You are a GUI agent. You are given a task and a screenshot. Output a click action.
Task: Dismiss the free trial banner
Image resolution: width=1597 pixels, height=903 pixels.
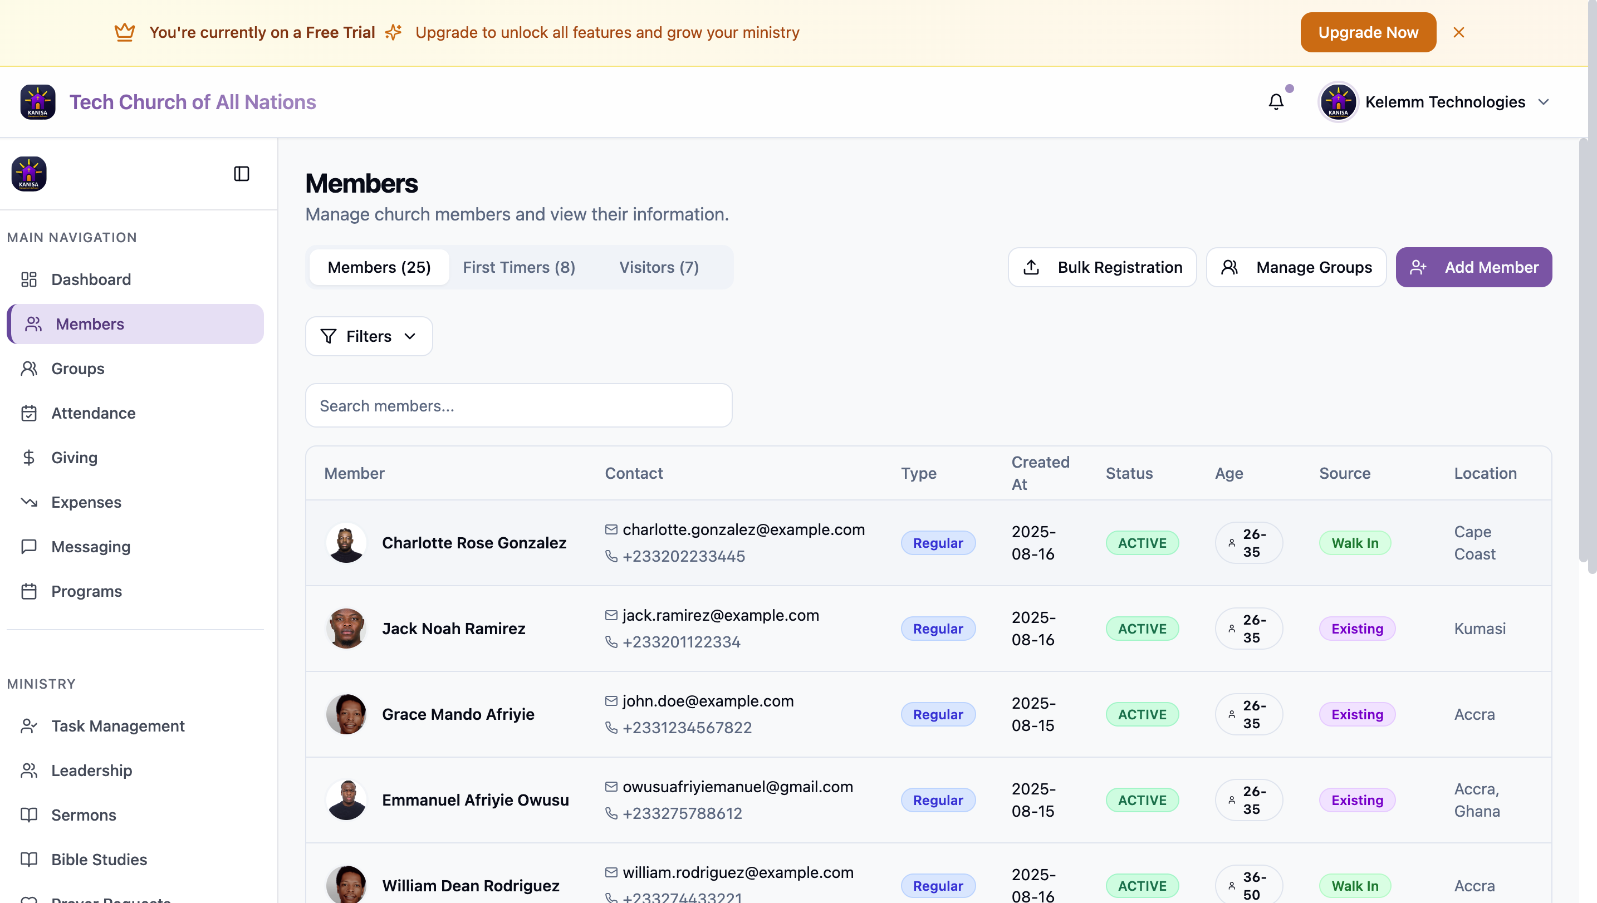click(1459, 32)
